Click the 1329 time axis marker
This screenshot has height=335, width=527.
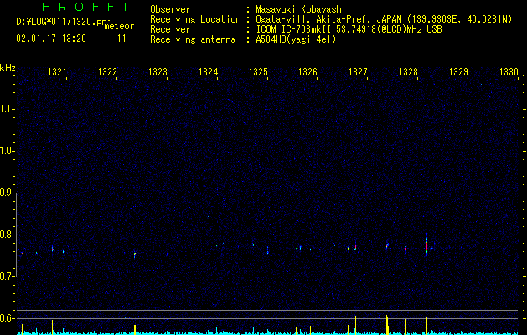tap(458, 72)
